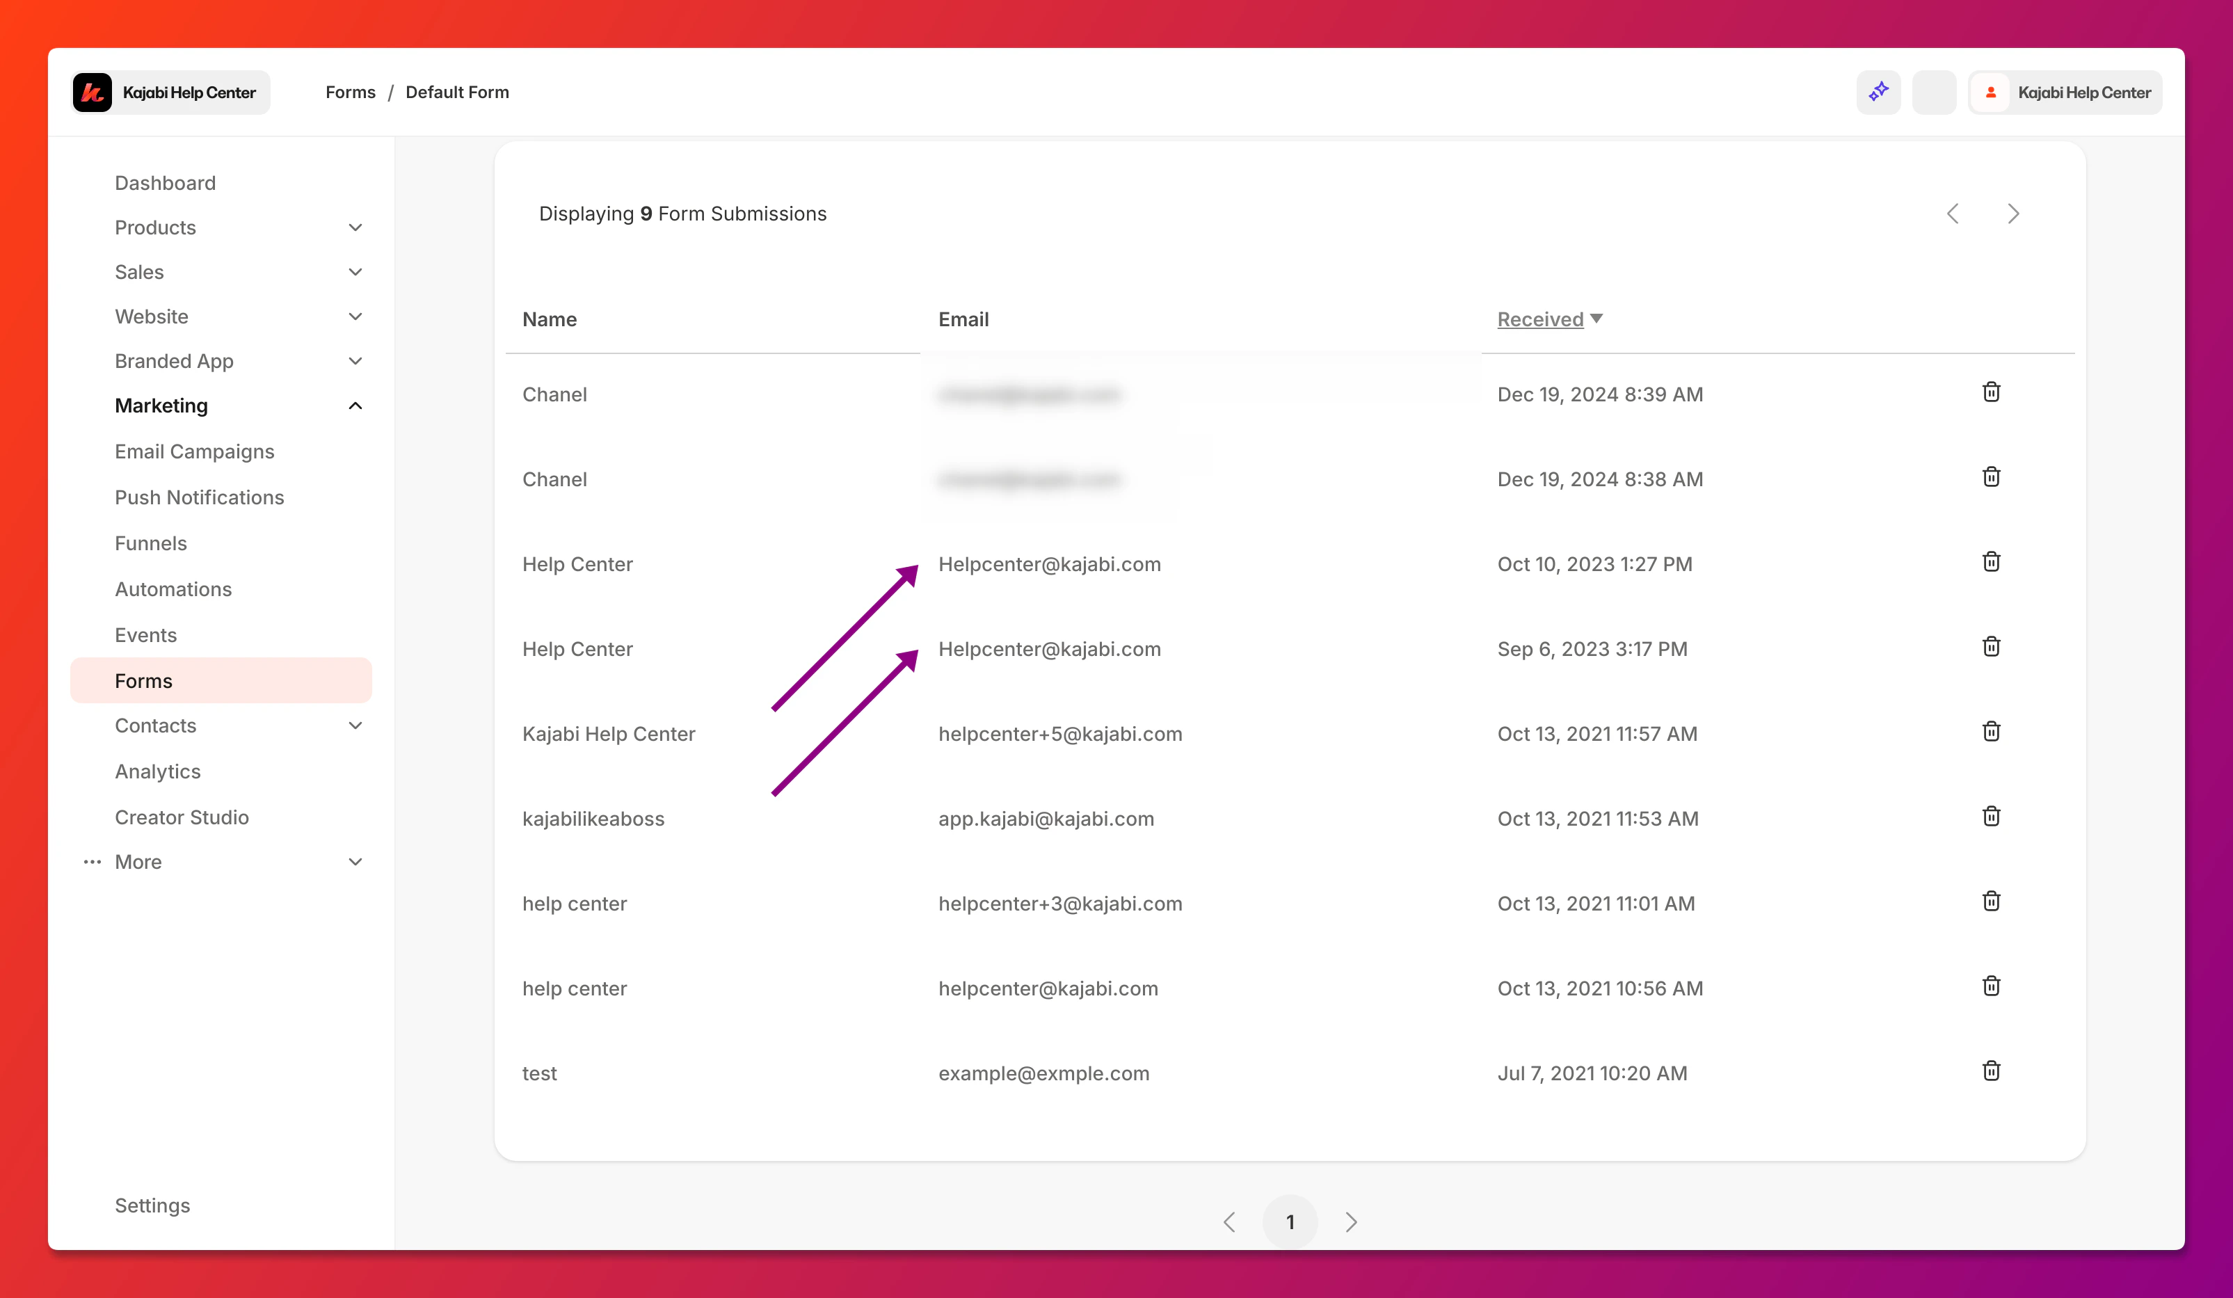Open Events in the sidebar
Screen dimensions: 2233x1298
click(146, 635)
